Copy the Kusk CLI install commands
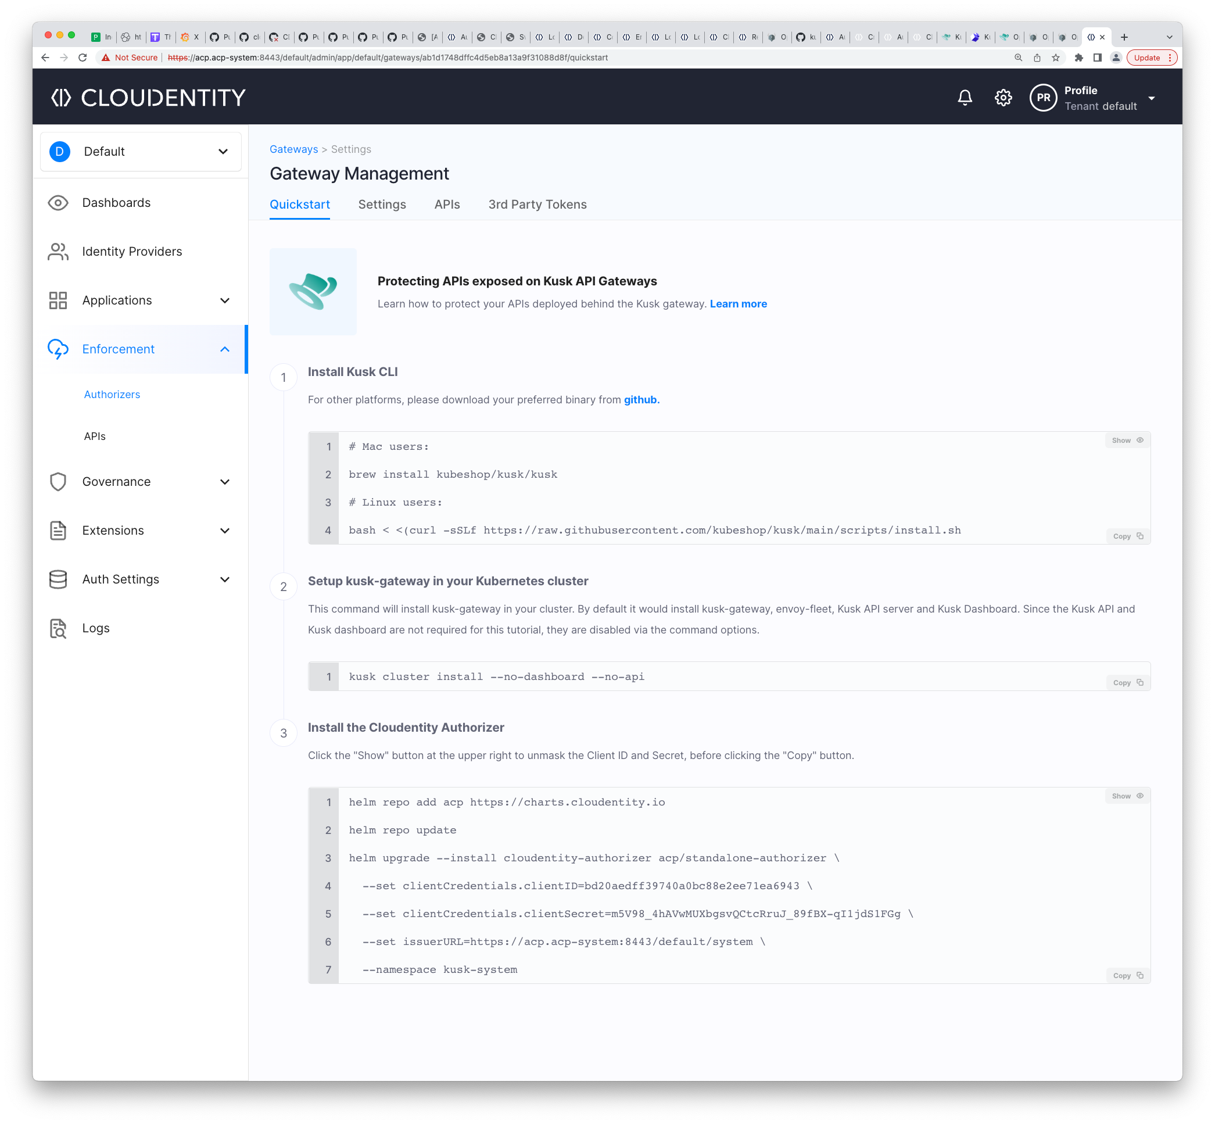 [x=1127, y=536]
